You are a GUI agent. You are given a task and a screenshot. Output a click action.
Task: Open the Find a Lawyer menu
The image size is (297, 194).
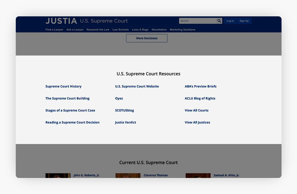[54, 30]
